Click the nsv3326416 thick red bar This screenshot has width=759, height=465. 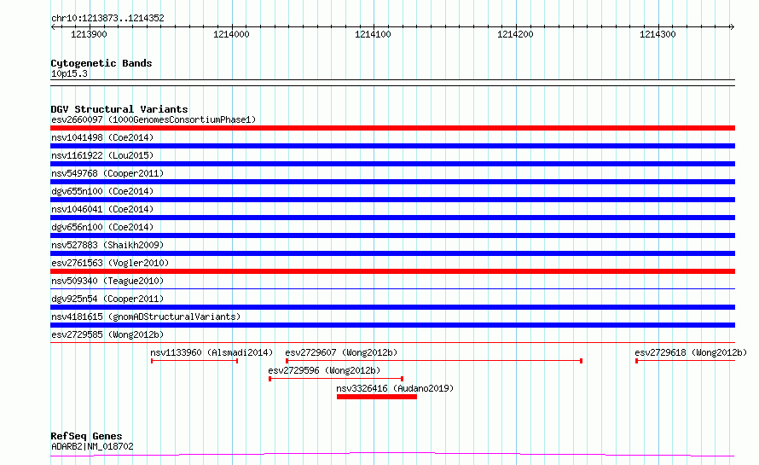point(377,397)
